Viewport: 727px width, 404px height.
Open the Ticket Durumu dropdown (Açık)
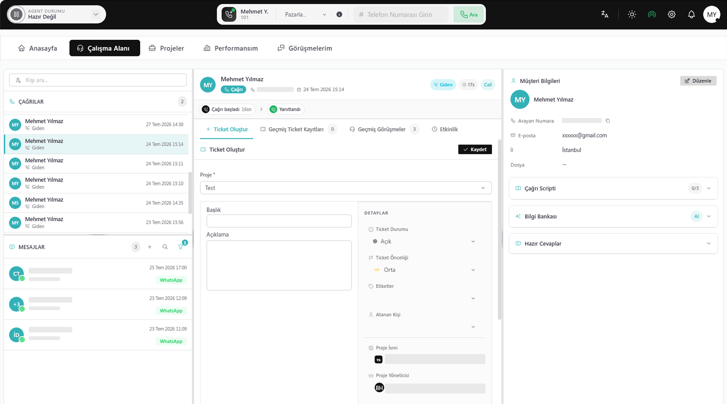[424, 241]
